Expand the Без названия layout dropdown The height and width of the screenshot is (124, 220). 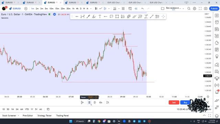pos(183,9)
